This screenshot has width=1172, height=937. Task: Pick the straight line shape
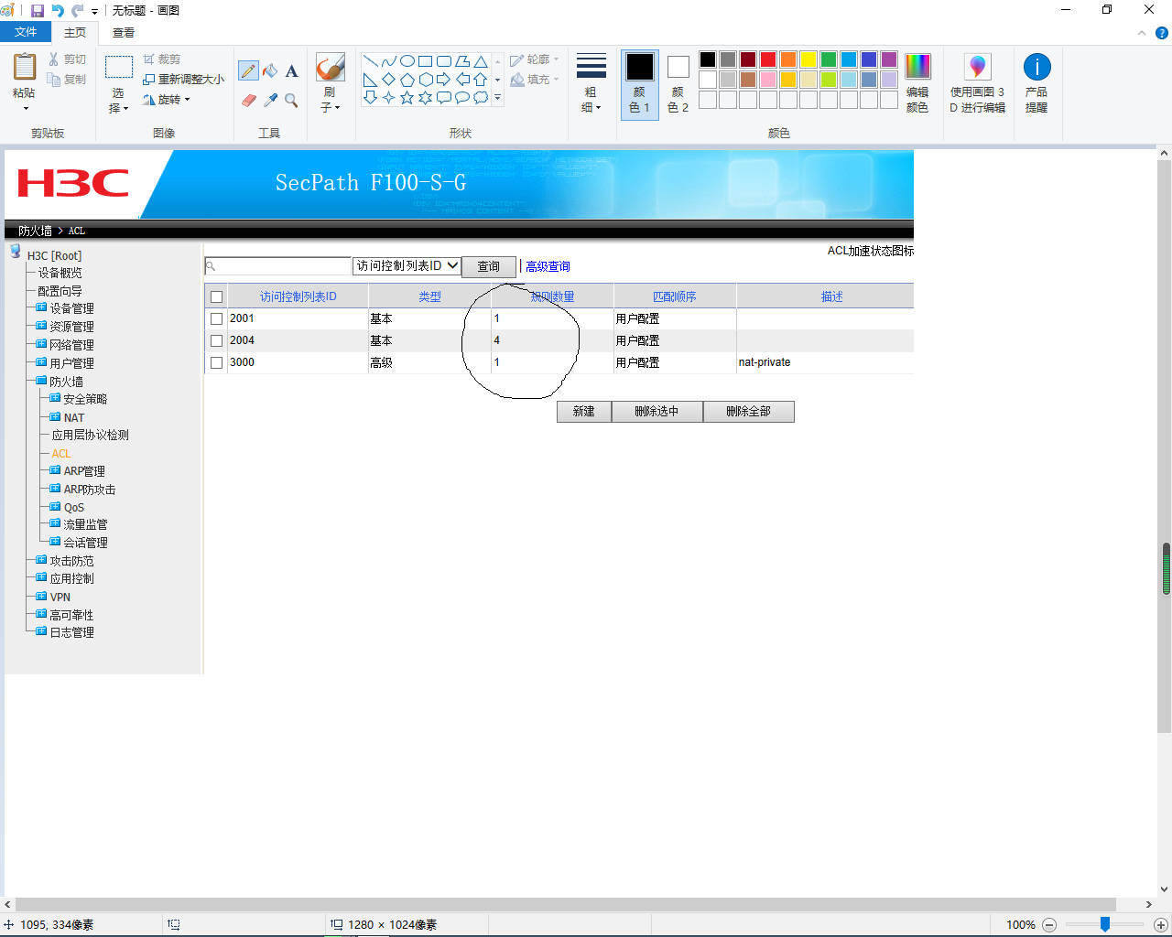(x=371, y=61)
